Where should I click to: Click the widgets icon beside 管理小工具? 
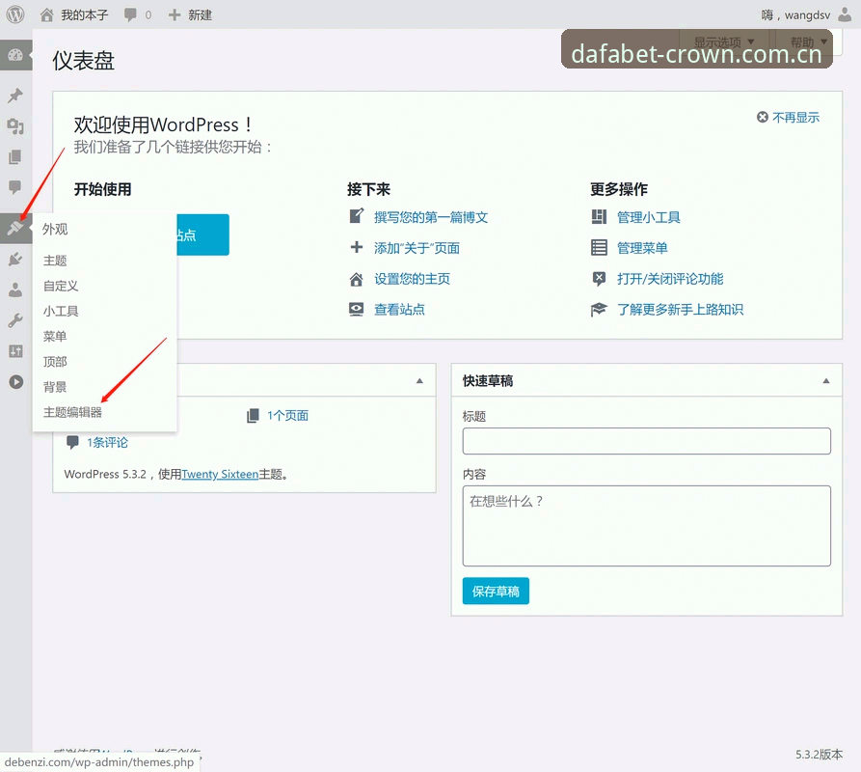tap(599, 216)
